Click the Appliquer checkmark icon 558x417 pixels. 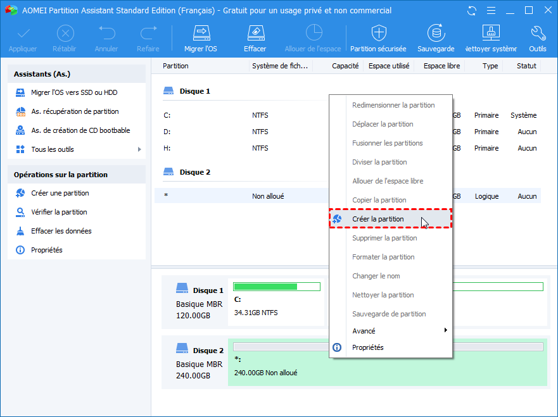[23, 34]
